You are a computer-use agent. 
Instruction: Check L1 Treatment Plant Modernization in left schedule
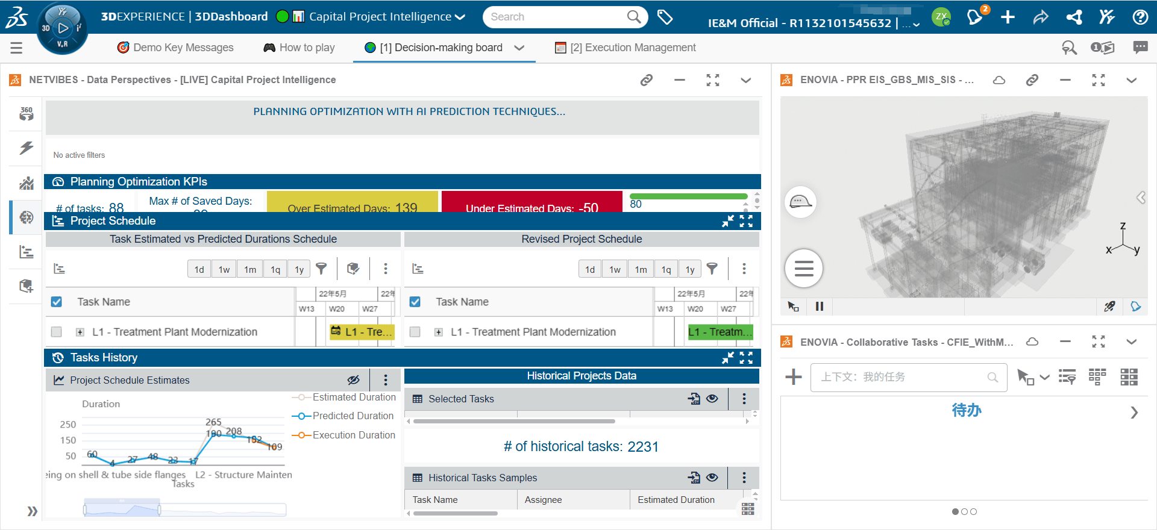point(57,332)
